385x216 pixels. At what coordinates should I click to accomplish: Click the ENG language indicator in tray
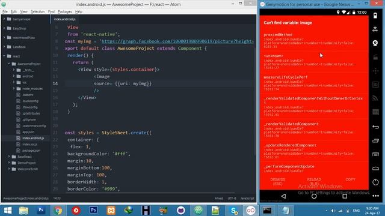point(356,211)
